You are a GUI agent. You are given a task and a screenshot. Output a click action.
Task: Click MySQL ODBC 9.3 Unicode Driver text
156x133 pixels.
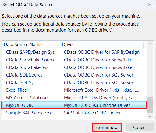click(97, 105)
